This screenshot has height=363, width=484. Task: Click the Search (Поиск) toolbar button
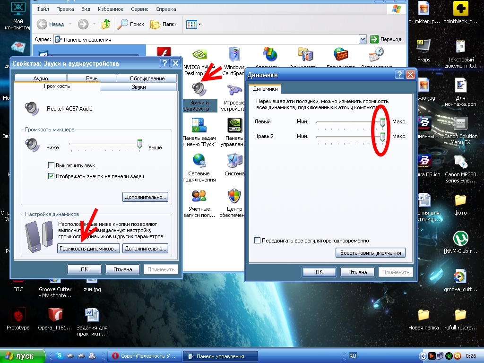click(x=131, y=24)
